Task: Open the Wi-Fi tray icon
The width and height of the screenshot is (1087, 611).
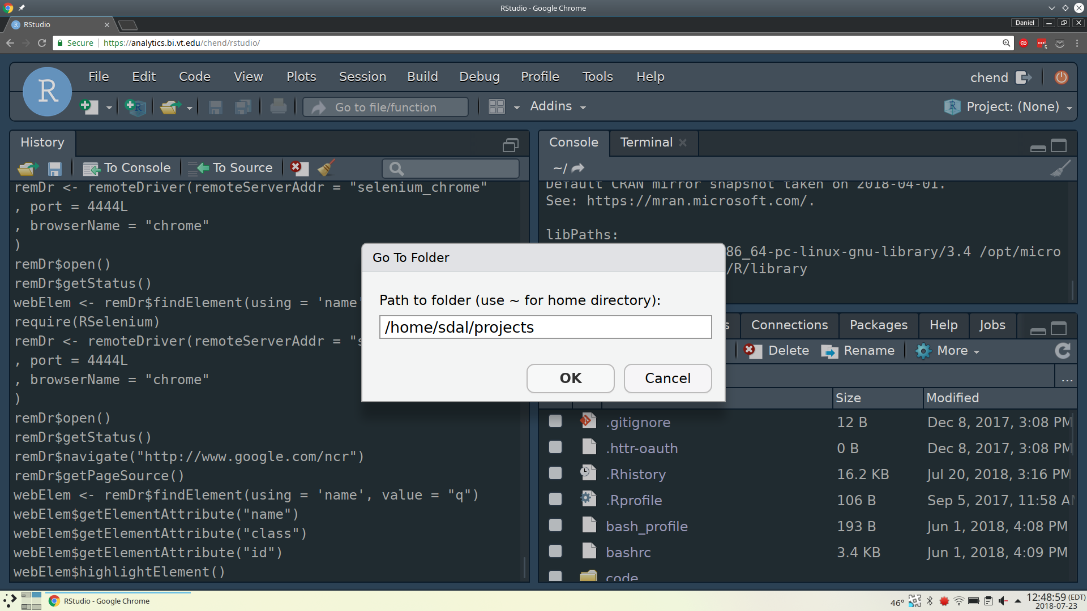Action: [959, 601]
